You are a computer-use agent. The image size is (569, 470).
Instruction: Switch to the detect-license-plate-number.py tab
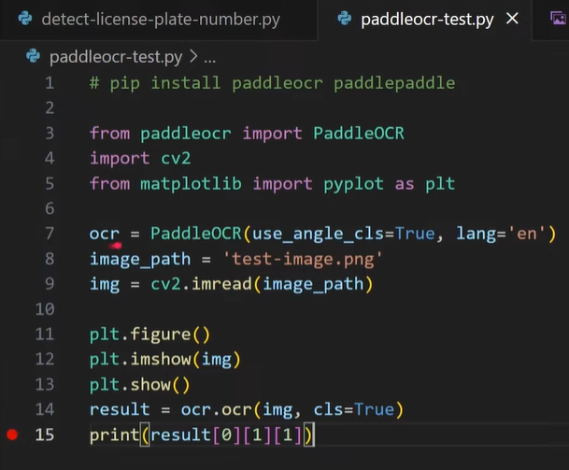[x=158, y=20]
